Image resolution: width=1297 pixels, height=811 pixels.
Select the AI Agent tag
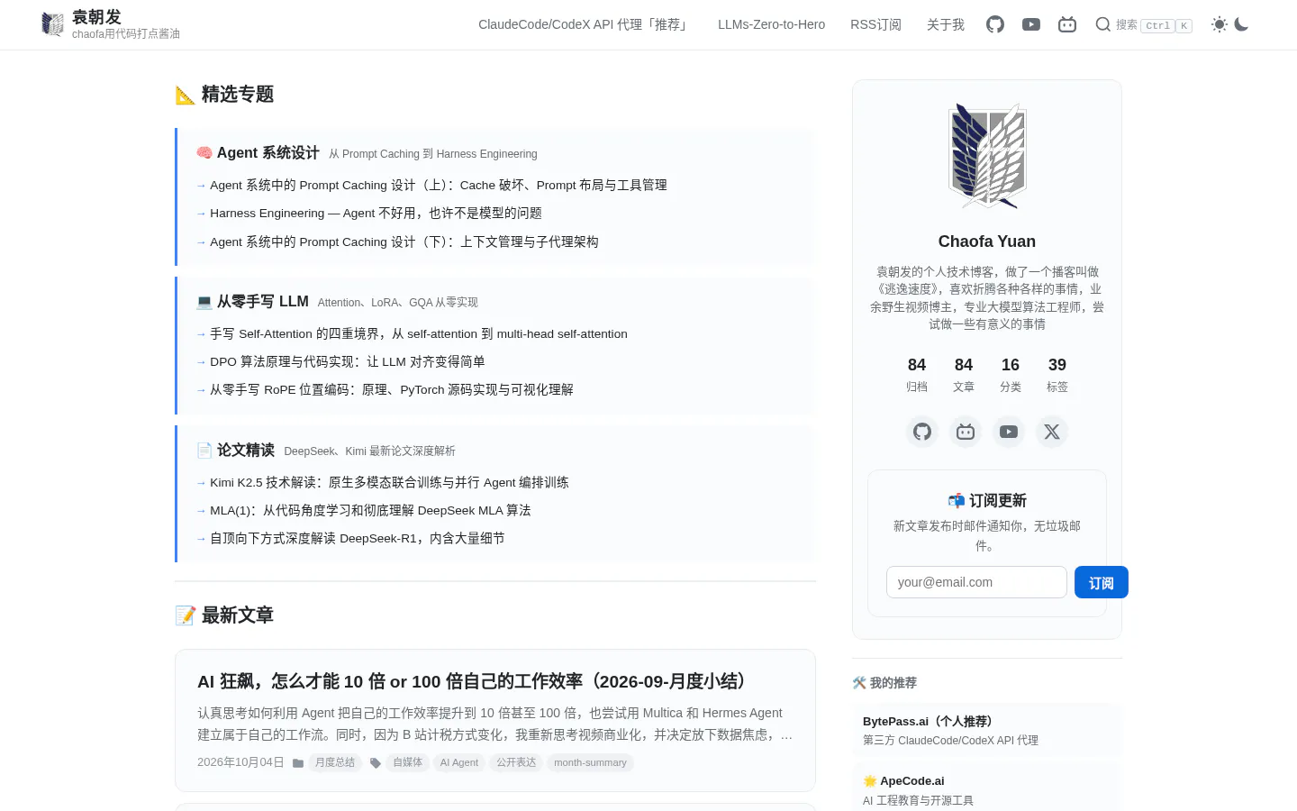(459, 762)
